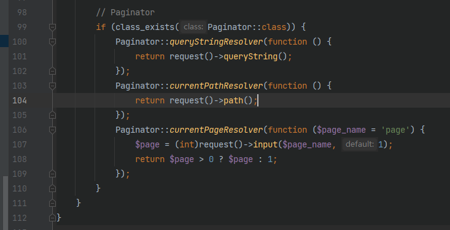Click line number 108 in the gutter

tap(20, 159)
